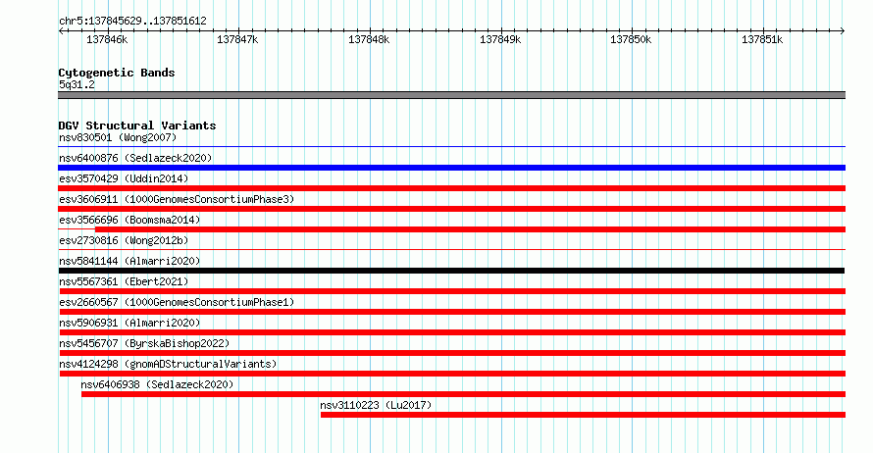Click the nsv5567361 (Ebert2021) label

[124, 281]
